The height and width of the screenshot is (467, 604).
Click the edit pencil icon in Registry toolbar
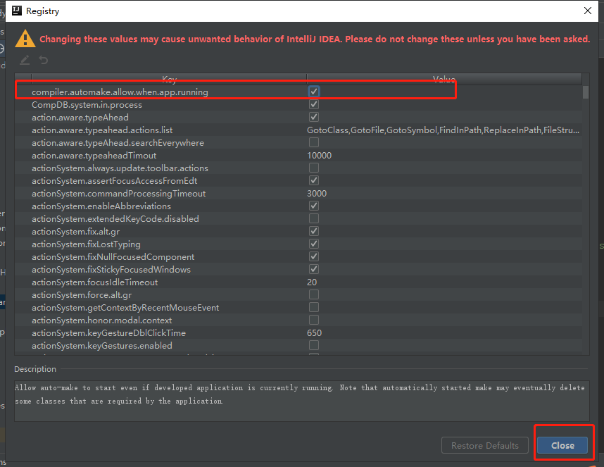(x=25, y=60)
